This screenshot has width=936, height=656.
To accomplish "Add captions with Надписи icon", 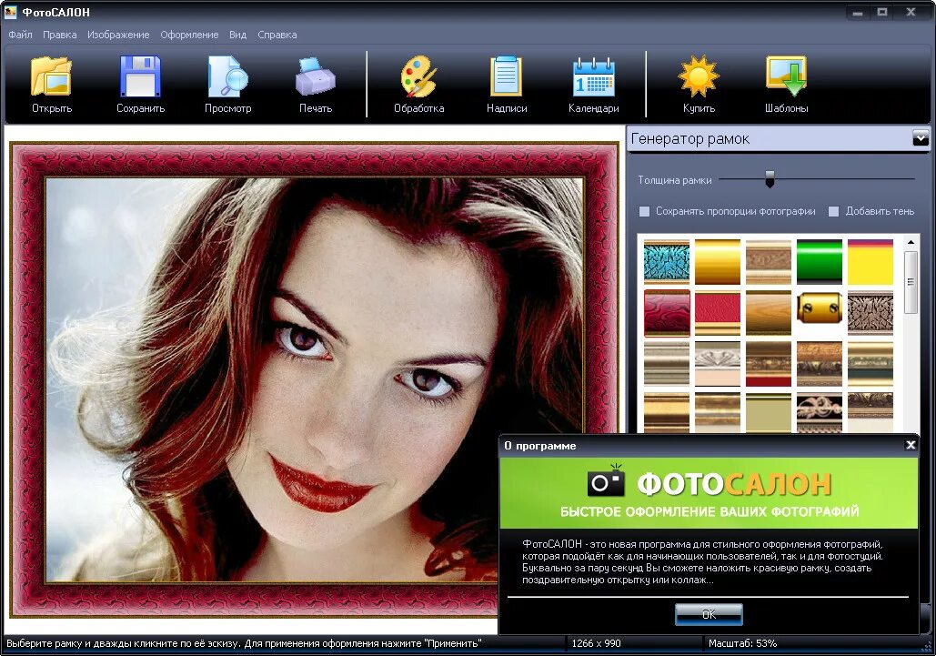I will 506,84.
